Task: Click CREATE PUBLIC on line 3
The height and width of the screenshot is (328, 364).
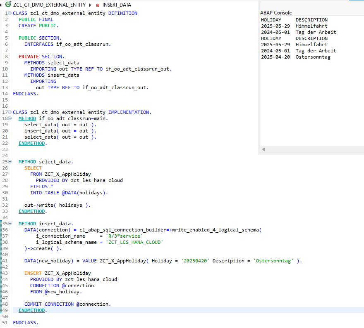Action: 38,26
